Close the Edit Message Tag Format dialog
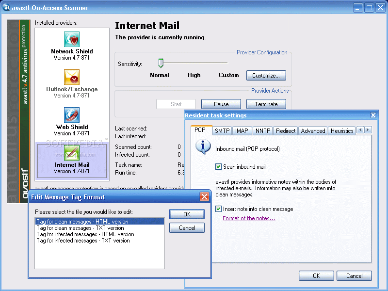 tap(204, 197)
